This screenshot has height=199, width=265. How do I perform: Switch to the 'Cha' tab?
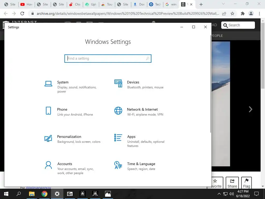[x=75, y=4]
